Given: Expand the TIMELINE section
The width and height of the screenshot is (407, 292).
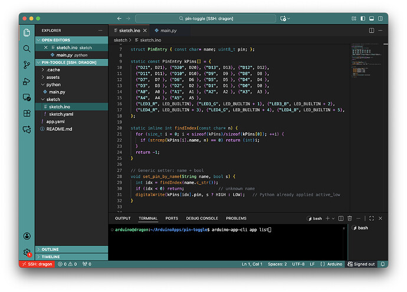Looking at the screenshot, I should (x=71, y=257).
